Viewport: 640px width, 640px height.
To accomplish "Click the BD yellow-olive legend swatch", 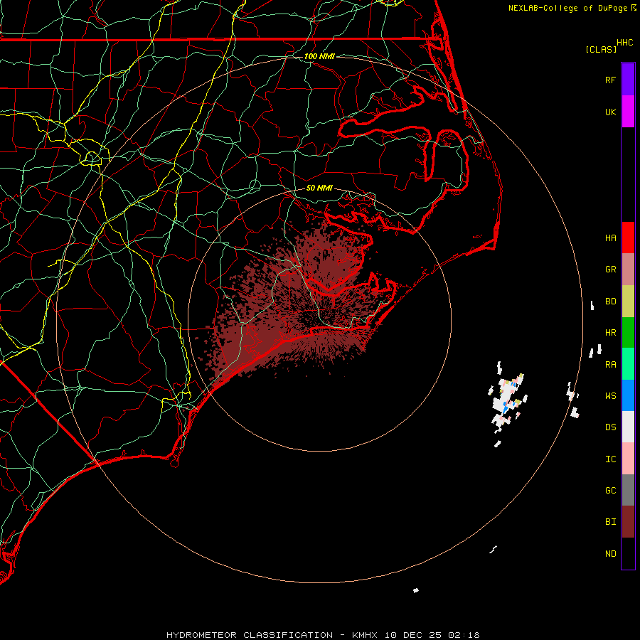I will click(x=628, y=302).
